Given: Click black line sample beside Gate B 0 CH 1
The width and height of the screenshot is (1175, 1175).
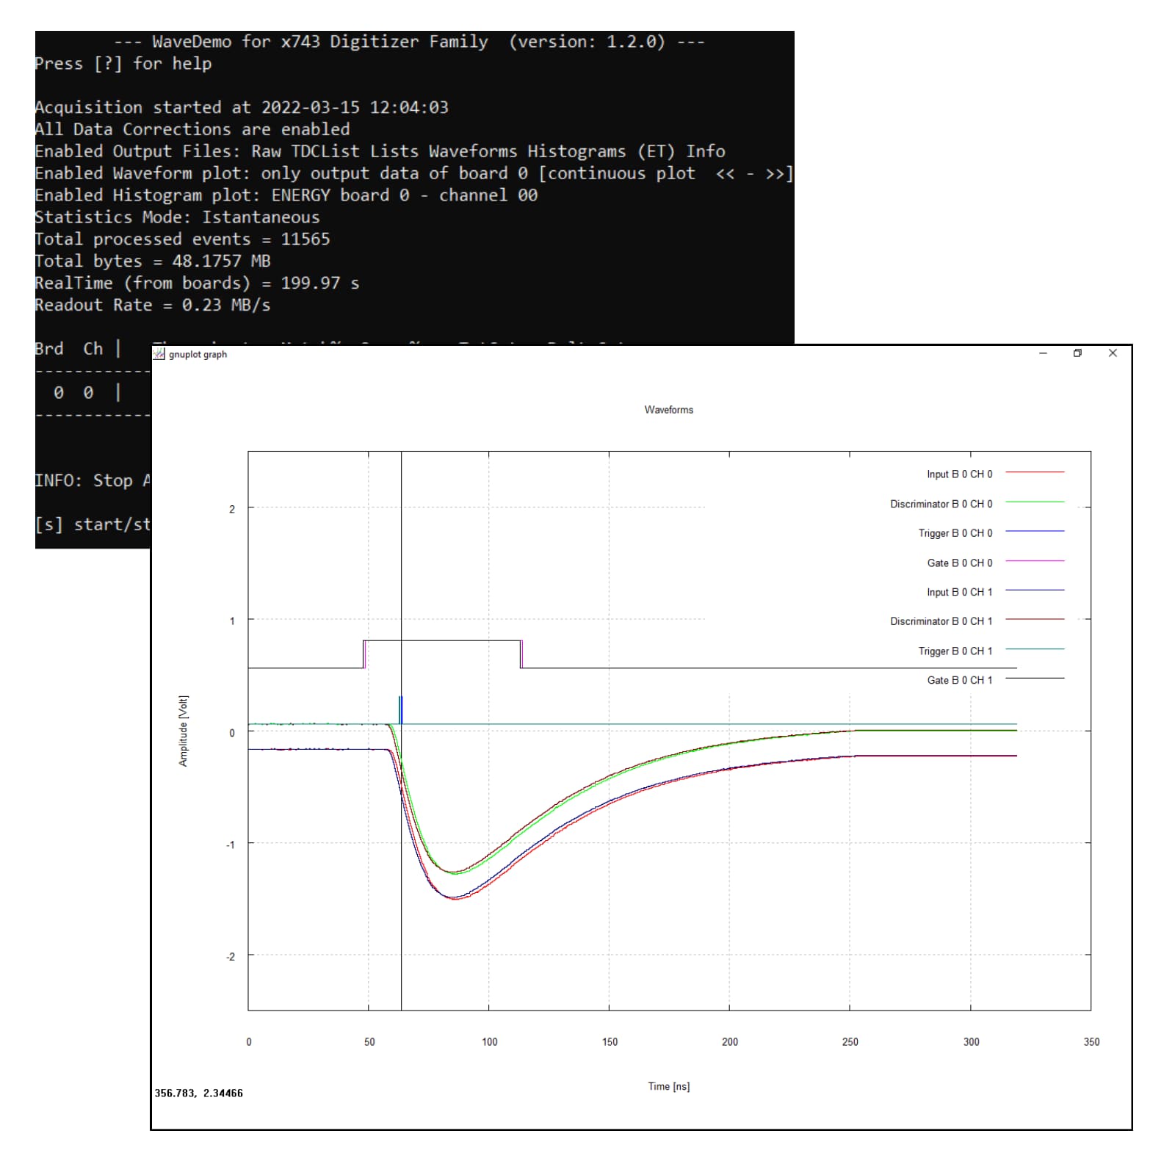Looking at the screenshot, I should click(1034, 679).
